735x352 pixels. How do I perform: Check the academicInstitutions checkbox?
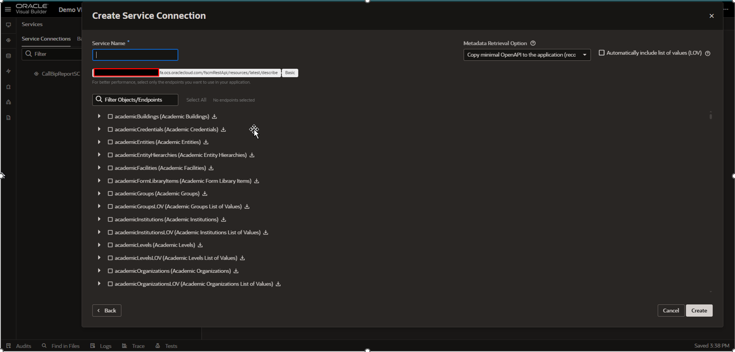110,220
